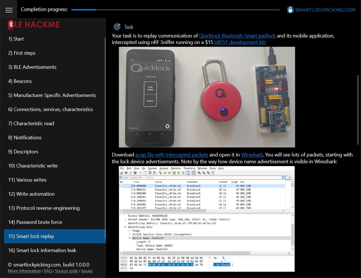Open 6) Connections, services, characteristics

[x=55, y=110]
